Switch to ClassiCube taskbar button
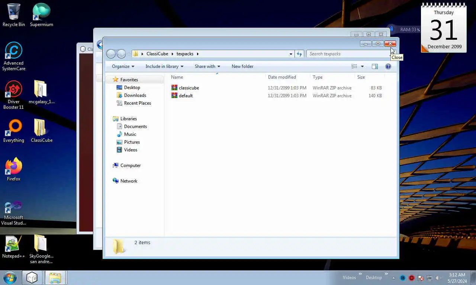This screenshot has height=285, width=476. pos(32,278)
